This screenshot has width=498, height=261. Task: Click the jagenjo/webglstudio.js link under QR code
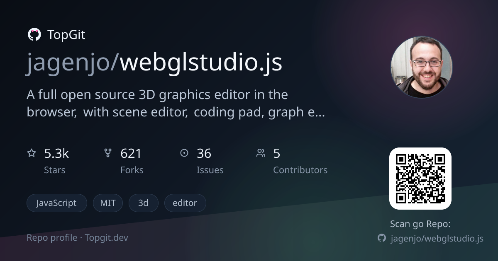(x=437, y=239)
